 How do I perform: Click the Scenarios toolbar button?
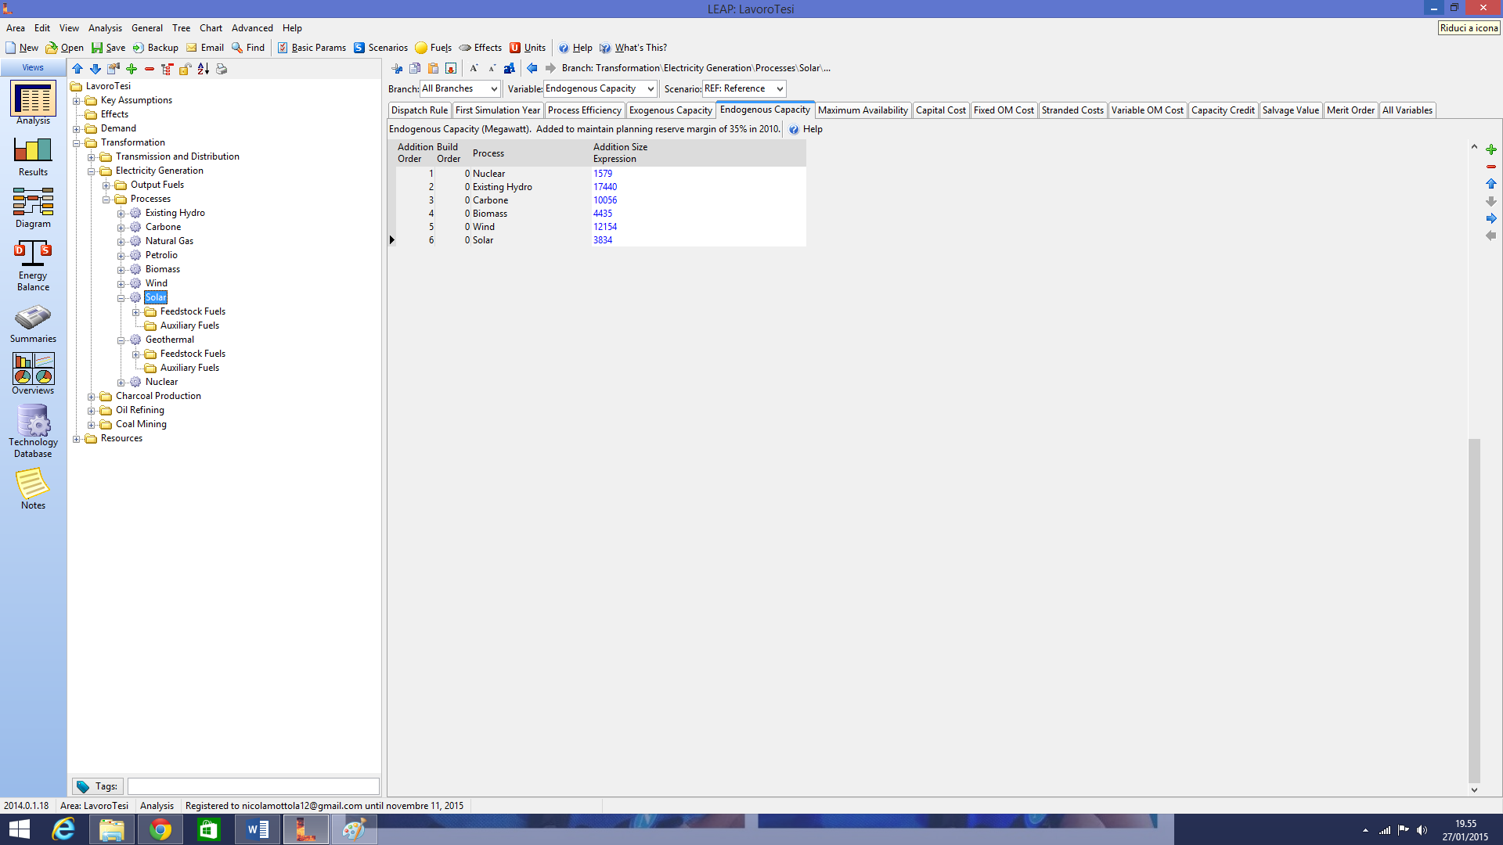point(380,48)
